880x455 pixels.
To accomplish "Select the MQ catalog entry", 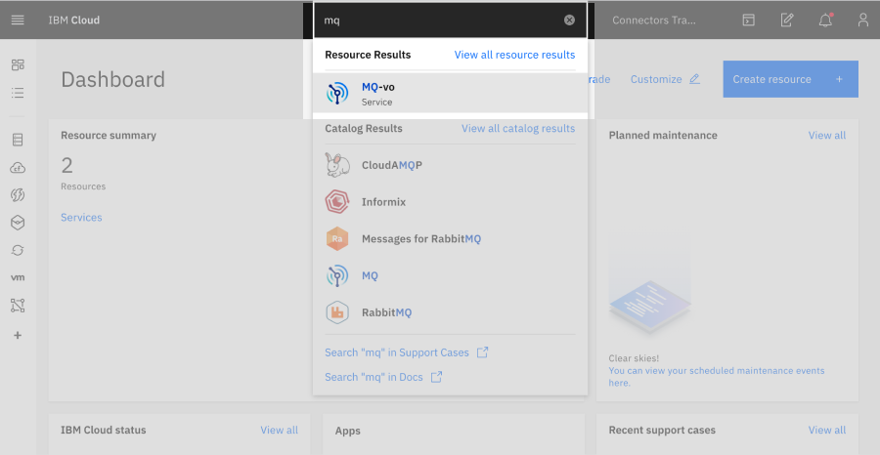I will tap(370, 276).
